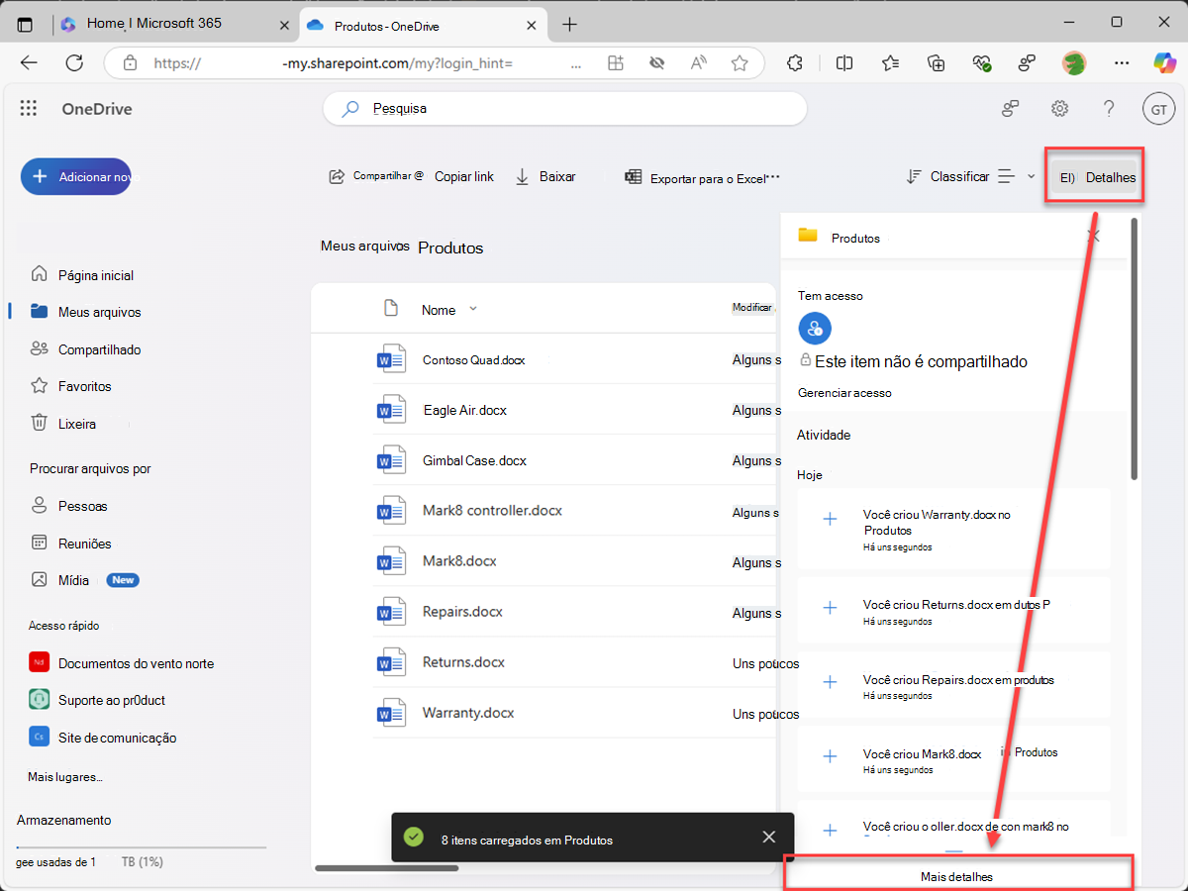Open the browser favorites list icon
Screen dimensions: 1188x891
(890, 63)
